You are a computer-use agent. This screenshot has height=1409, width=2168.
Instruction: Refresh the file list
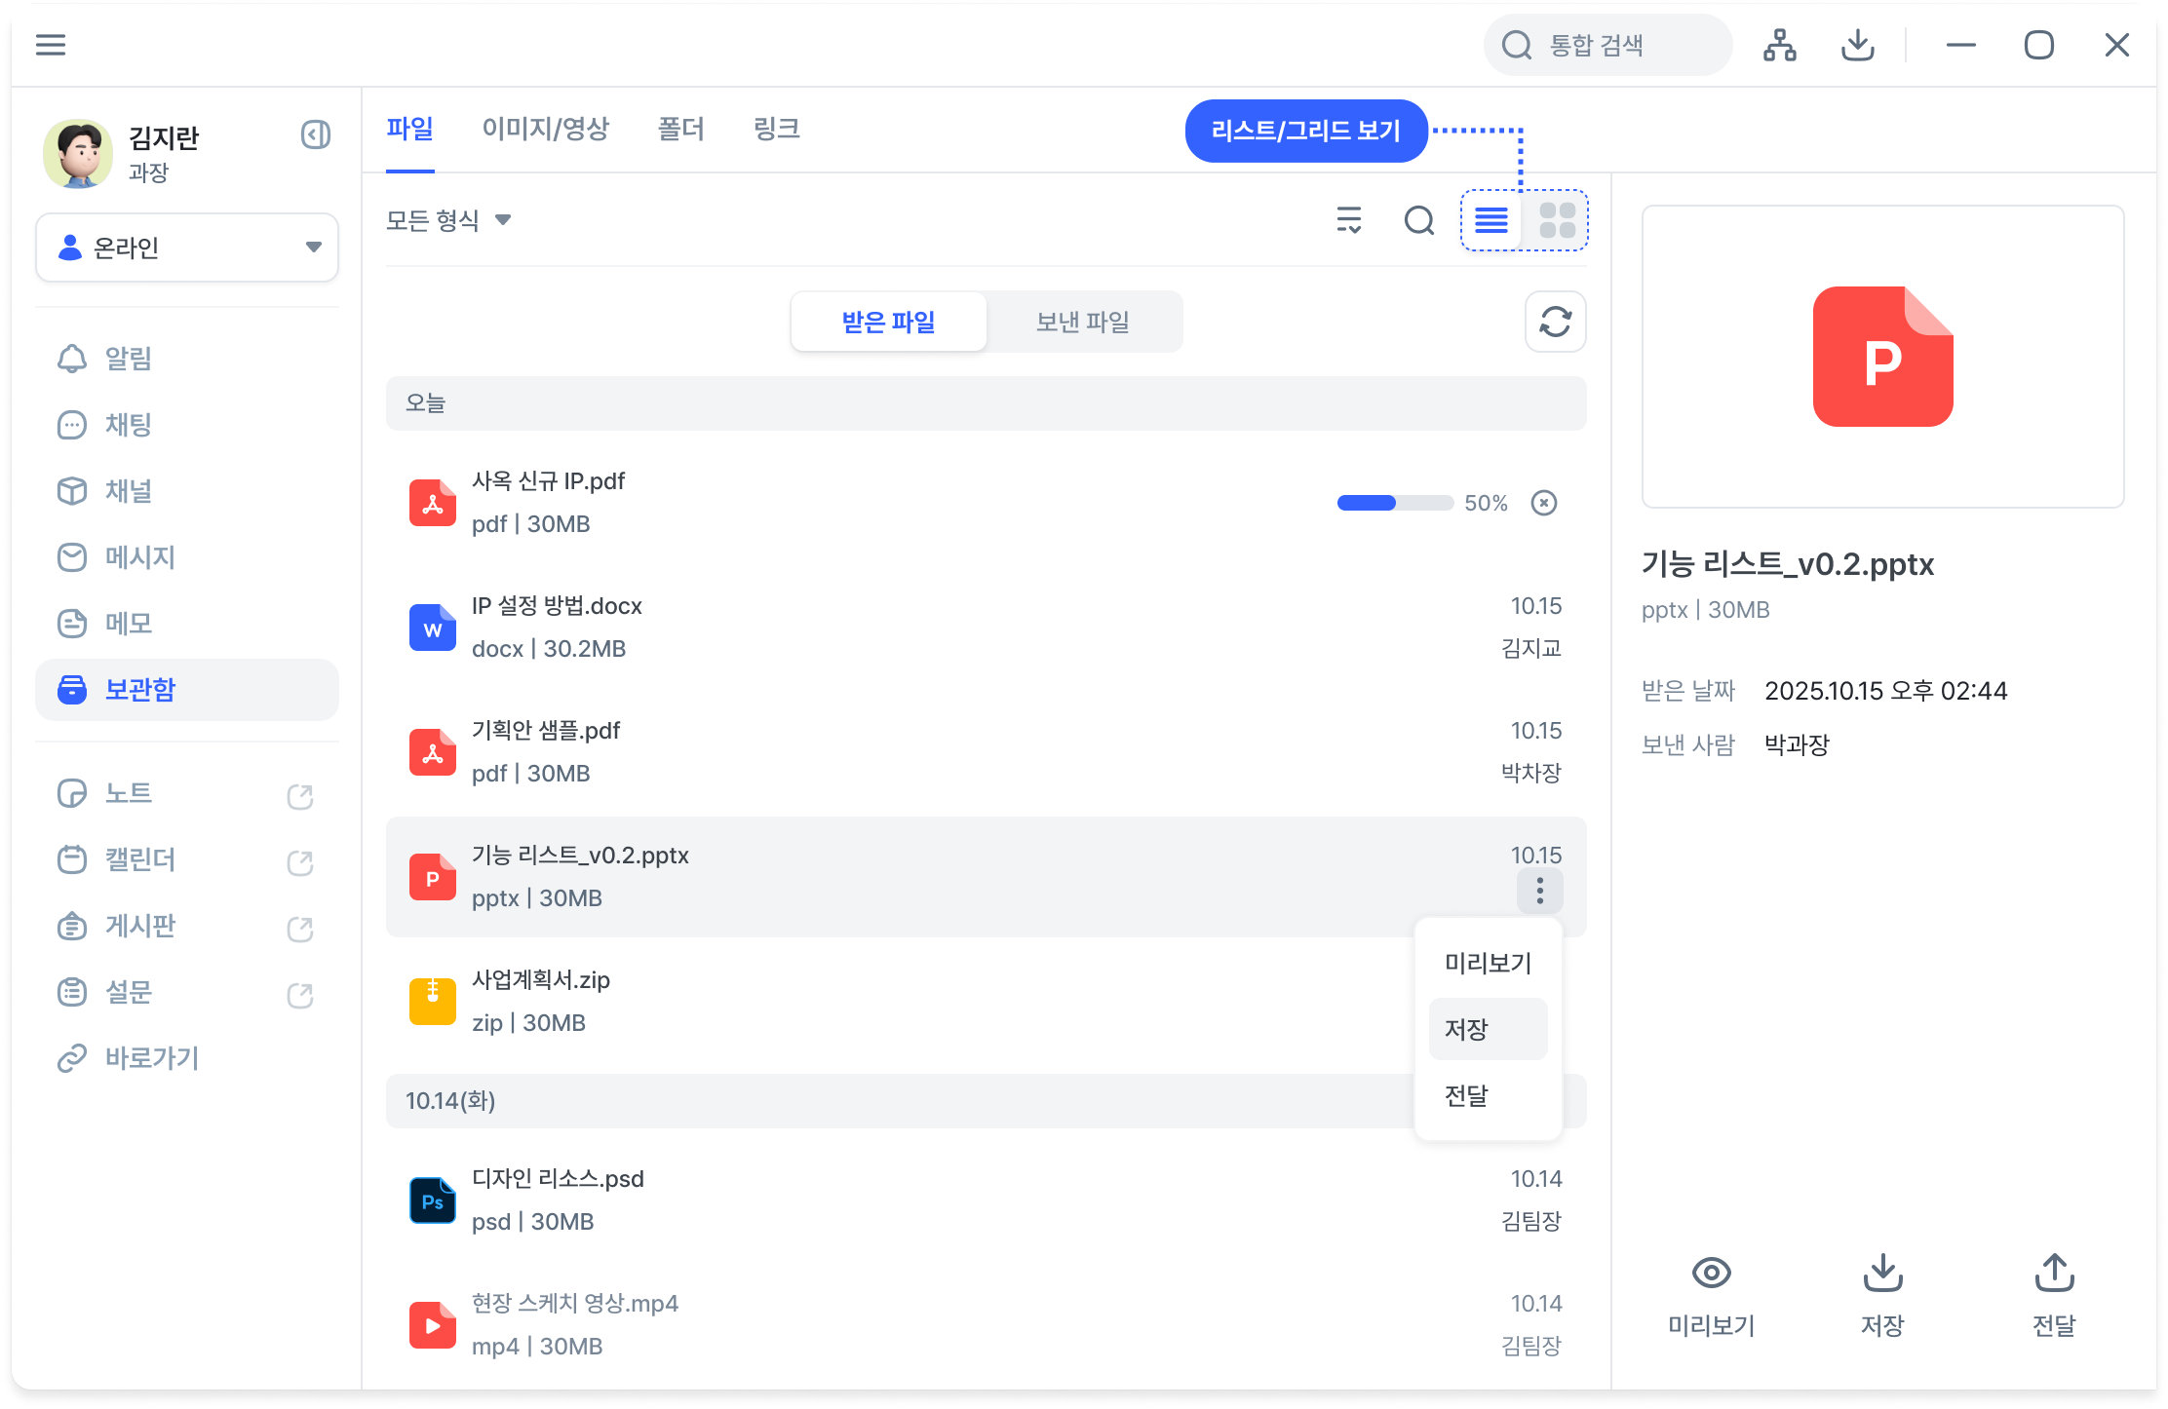click(1555, 322)
